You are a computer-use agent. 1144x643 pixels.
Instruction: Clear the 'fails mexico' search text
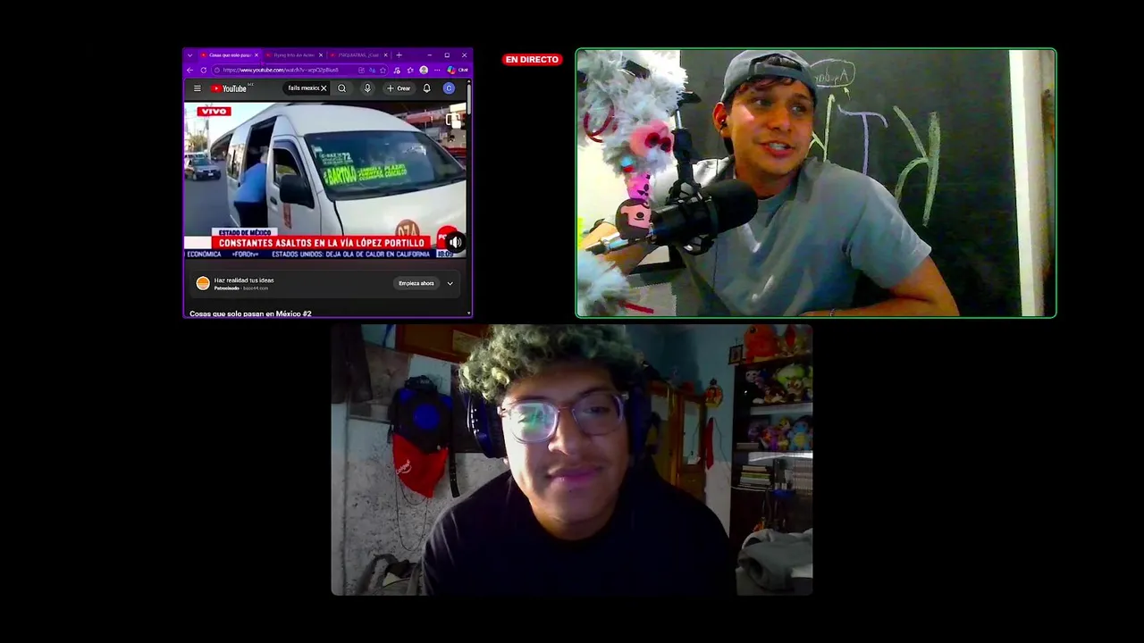pos(324,88)
